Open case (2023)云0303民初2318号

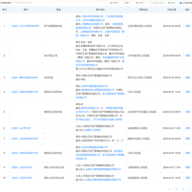25,139
